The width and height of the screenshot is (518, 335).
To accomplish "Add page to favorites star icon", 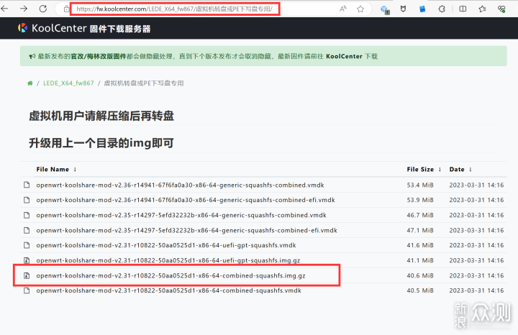I will [360, 9].
